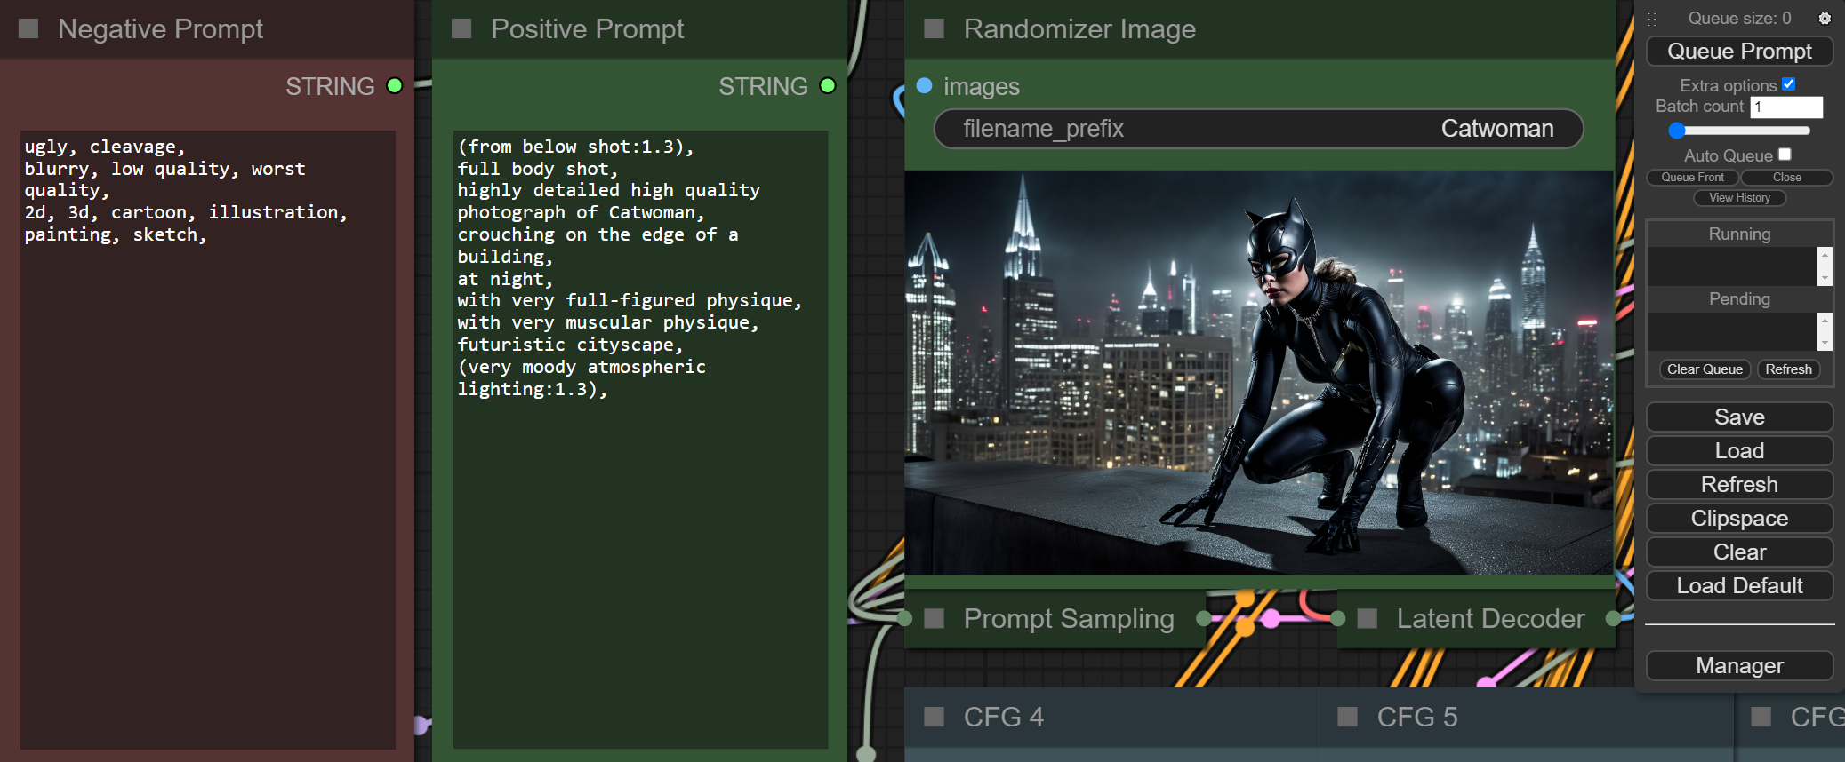Close the queue details with Close button

pos(1786,178)
